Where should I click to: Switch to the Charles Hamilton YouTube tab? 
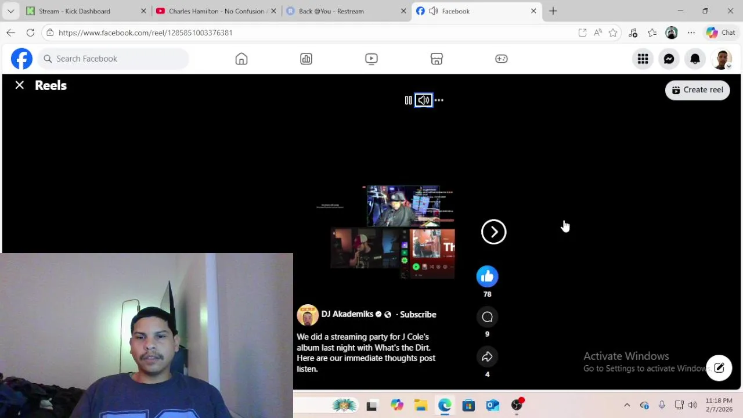pyautogui.click(x=215, y=11)
